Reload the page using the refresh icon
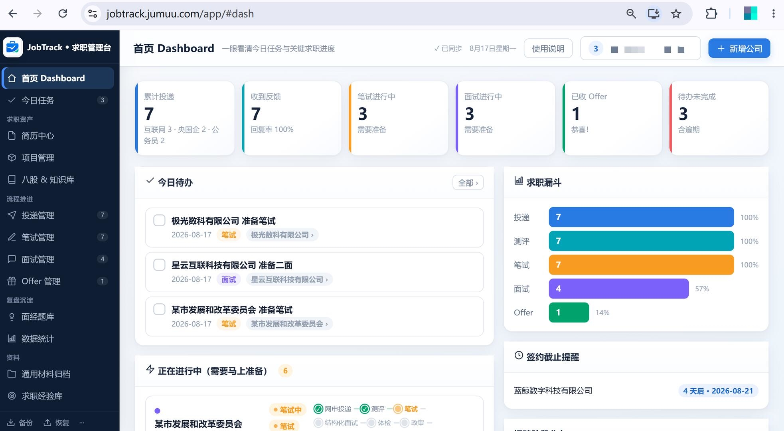 click(x=63, y=14)
